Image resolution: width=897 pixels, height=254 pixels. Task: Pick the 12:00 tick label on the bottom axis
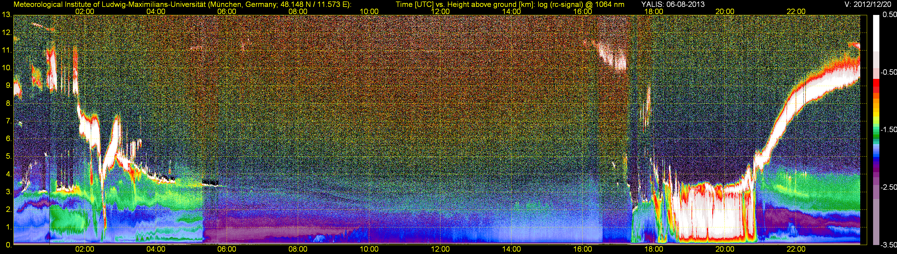pos(440,249)
